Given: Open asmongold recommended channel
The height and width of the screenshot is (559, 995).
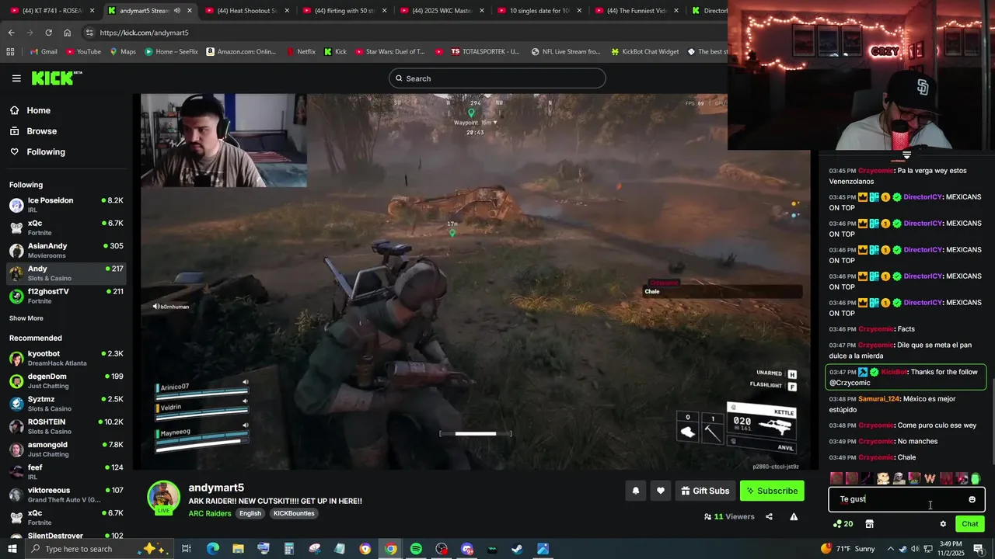Looking at the screenshot, I should (x=67, y=449).
